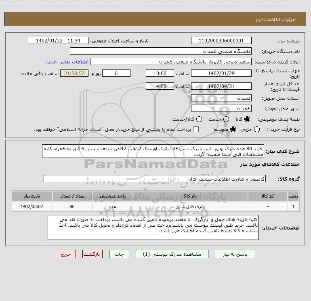The width and height of the screenshot is (311, 301).
Task: Click the شهر محل تحویل field همدان
Action: [221, 108]
